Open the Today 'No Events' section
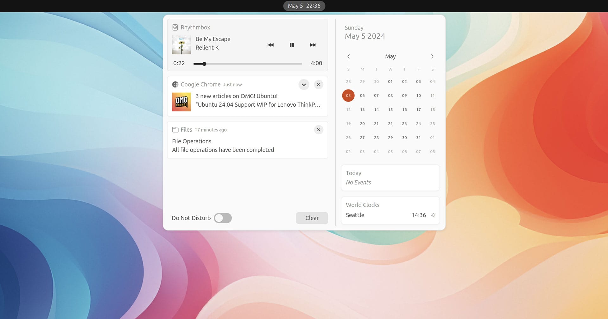Screen dimensions: 608x319 (x=390, y=178)
